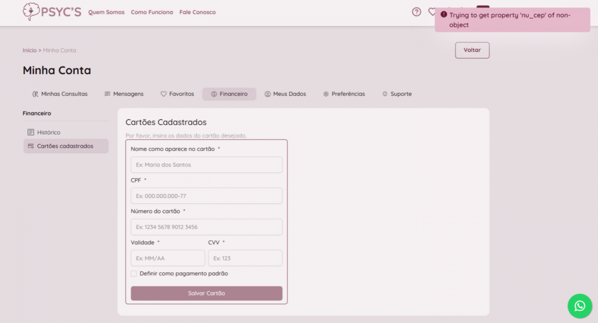This screenshot has width=598, height=323.
Task: Open the help question mark icon
Action: 417,12
